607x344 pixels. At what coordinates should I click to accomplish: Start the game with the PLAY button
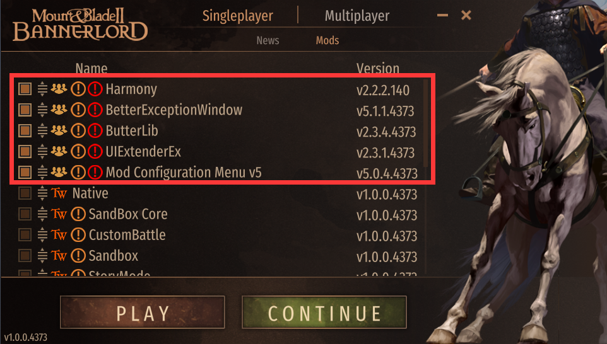(x=143, y=312)
